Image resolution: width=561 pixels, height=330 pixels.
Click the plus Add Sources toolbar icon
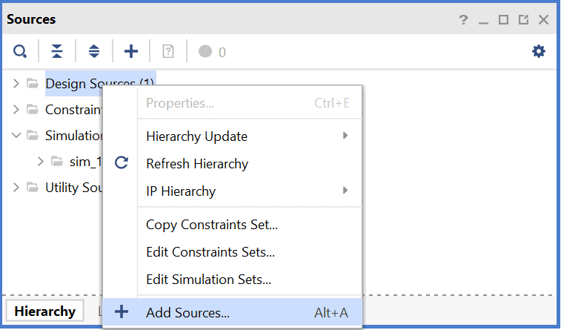coord(131,51)
